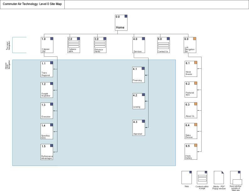Viewport: 249px width, 191px height.
Task: Click the 6.0 Left Navigation Bar node
Action: tap(190, 45)
